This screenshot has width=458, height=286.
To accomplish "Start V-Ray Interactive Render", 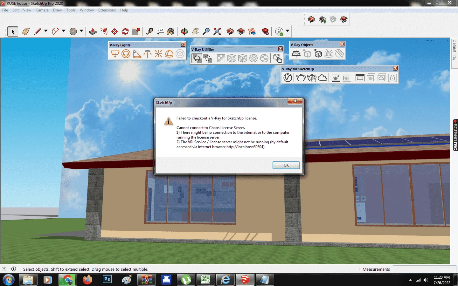I will [x=312, y=78].
